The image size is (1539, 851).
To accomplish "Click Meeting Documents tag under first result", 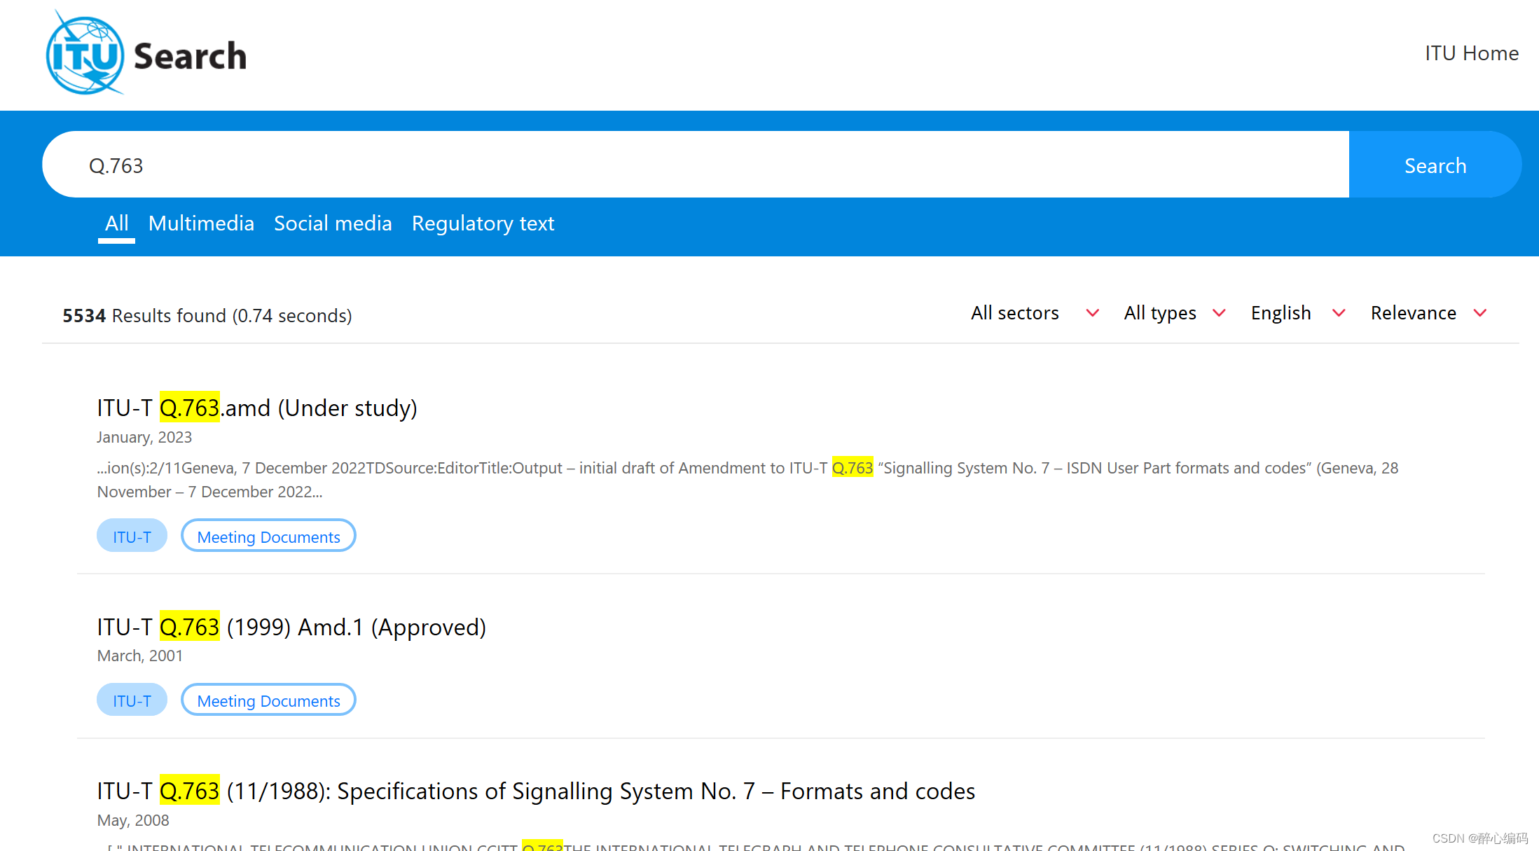I will coord(268,537).
